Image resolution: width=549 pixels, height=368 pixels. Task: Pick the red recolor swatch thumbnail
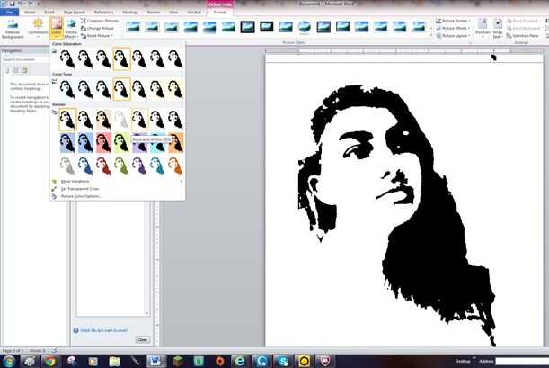coord(103,142)
